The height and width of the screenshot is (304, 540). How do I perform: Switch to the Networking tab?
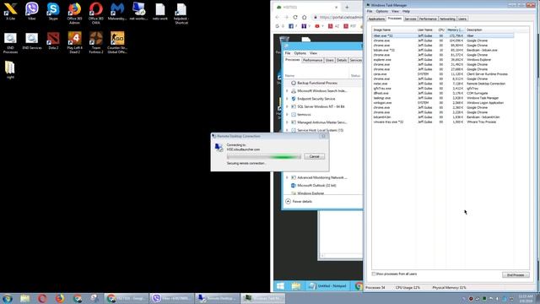pyautogui.click(x=447, y=19)
